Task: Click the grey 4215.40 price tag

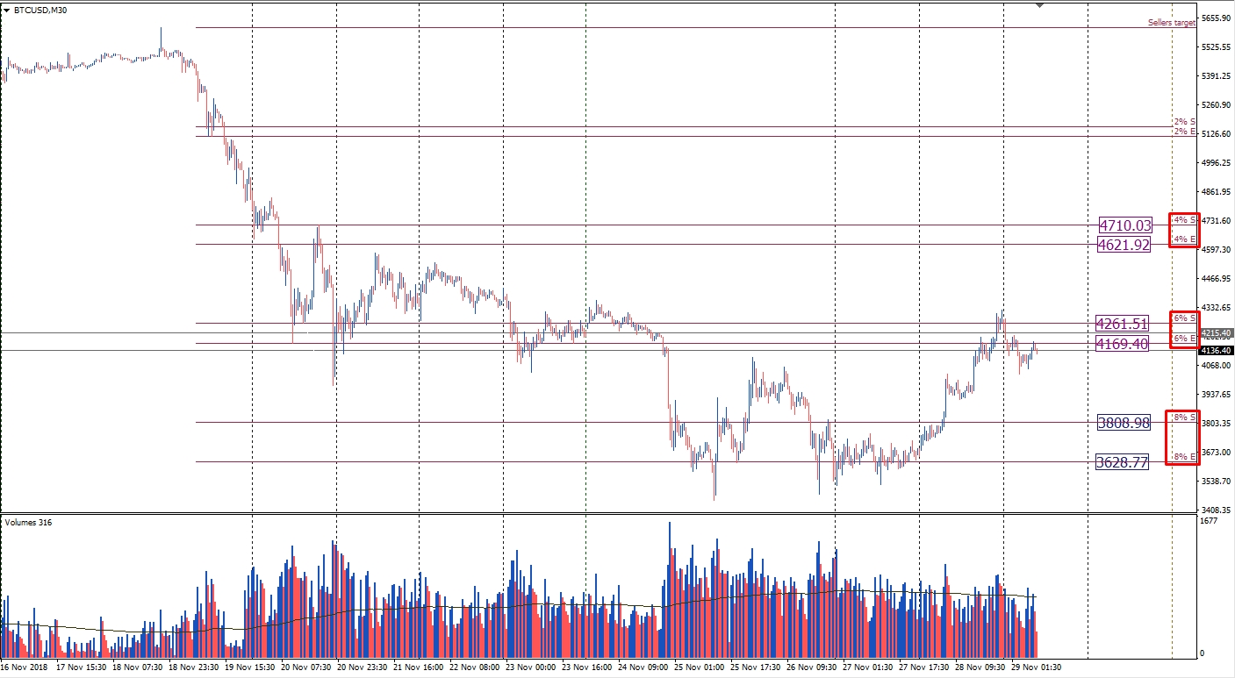Action: 1217,333
